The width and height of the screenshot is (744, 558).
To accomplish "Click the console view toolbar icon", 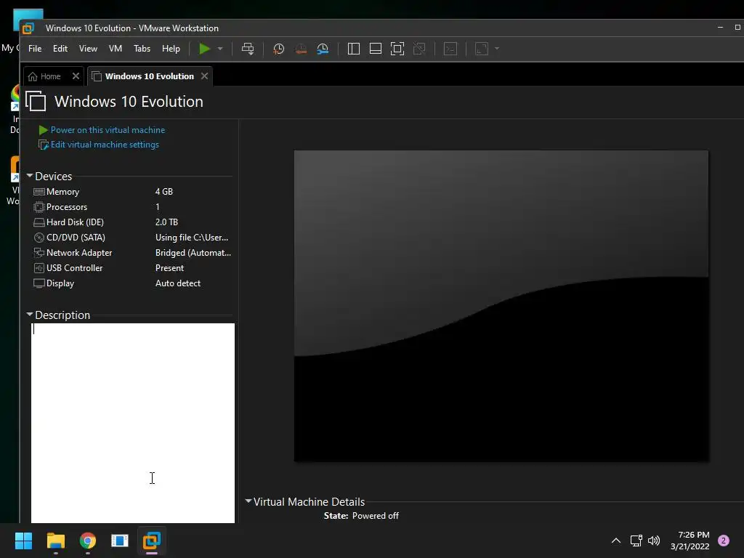I will [x=450, y=49].
